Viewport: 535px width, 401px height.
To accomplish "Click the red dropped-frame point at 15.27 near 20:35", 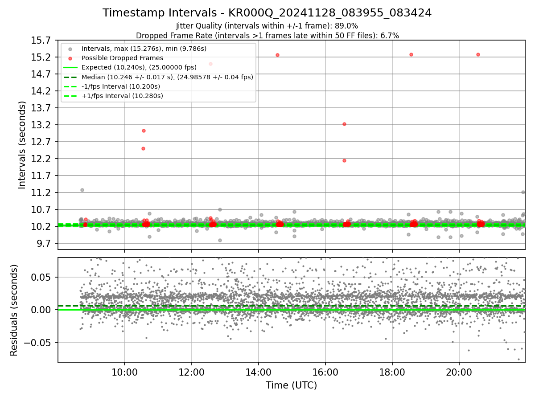I will pyautogui.click(x=478, y=54).
